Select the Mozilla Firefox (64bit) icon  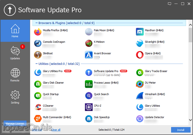[38, 32]
